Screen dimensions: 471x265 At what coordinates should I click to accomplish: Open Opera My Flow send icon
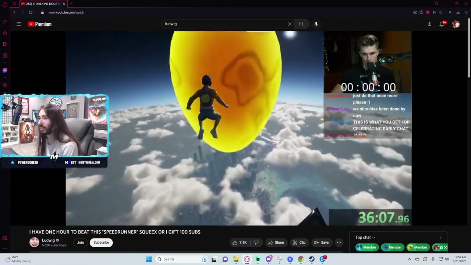click(x=434, y=12)
